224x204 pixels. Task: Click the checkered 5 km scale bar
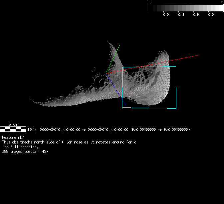(13, 128)
